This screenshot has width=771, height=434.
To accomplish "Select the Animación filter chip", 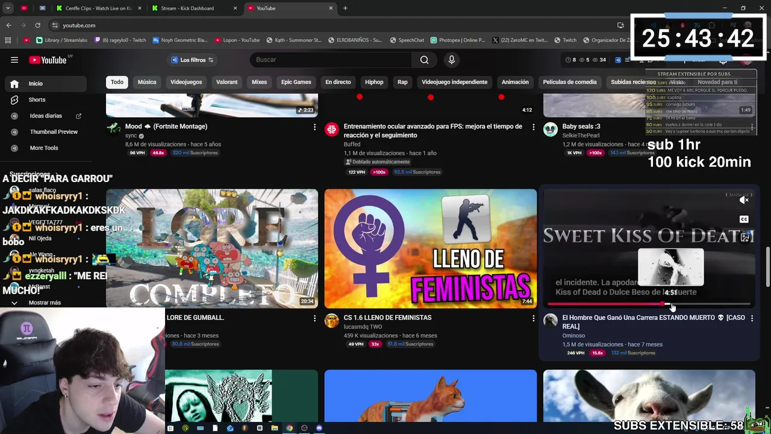I will (x=515, y=82).
